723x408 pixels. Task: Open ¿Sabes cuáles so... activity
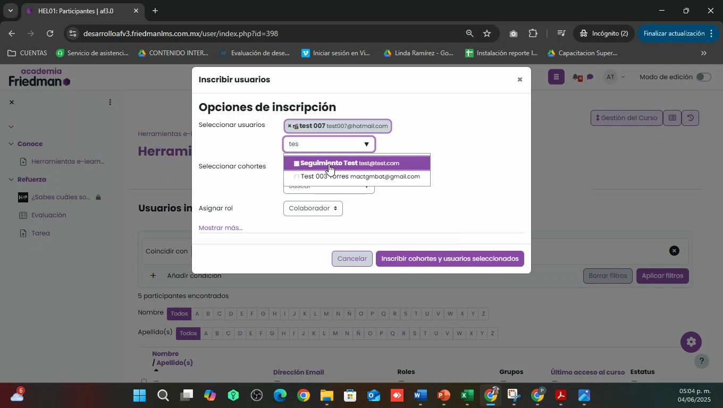(x=61, y=197)
